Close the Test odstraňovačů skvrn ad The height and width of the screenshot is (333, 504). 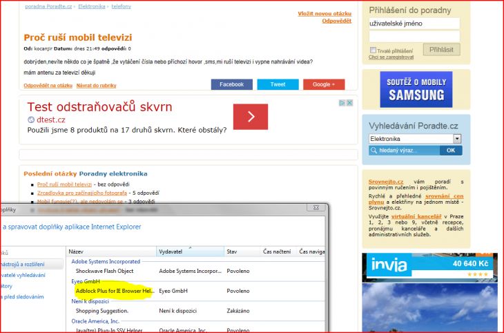point(350,103)
